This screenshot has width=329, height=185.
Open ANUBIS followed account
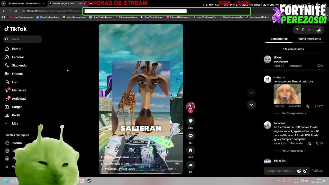(x=17, y=143)
